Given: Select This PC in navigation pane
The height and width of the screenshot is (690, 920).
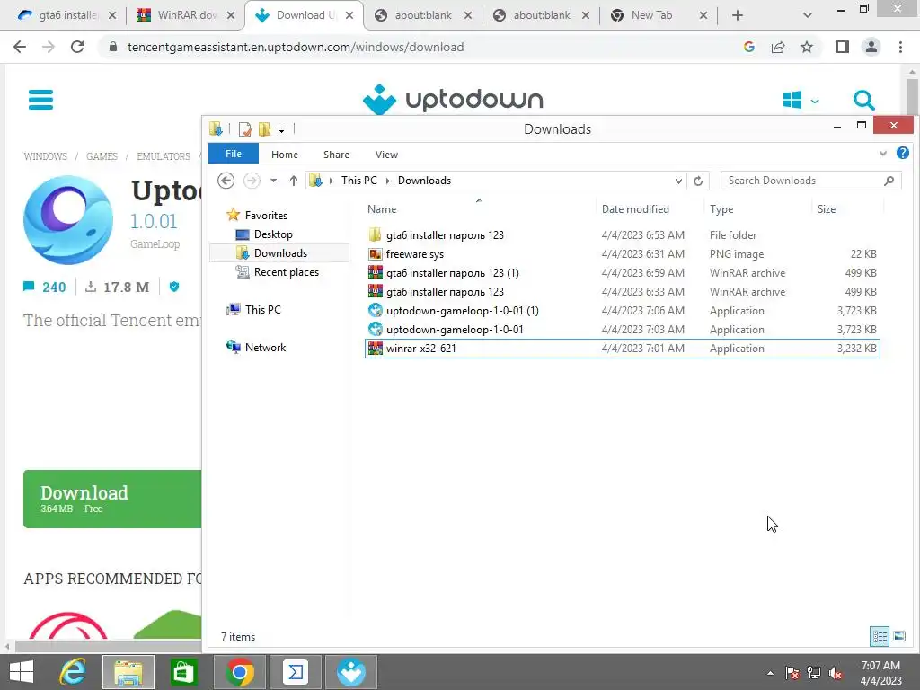Looking at the screenshot, I should [262, 309].
